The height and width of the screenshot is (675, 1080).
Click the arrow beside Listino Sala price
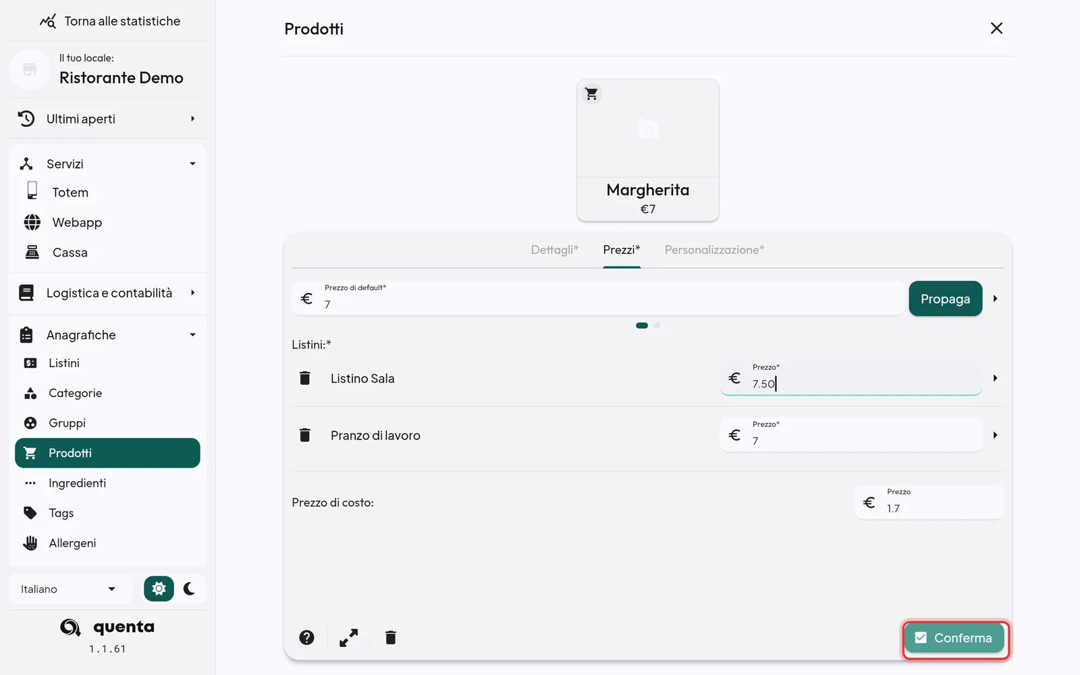[x=995, y=378]
